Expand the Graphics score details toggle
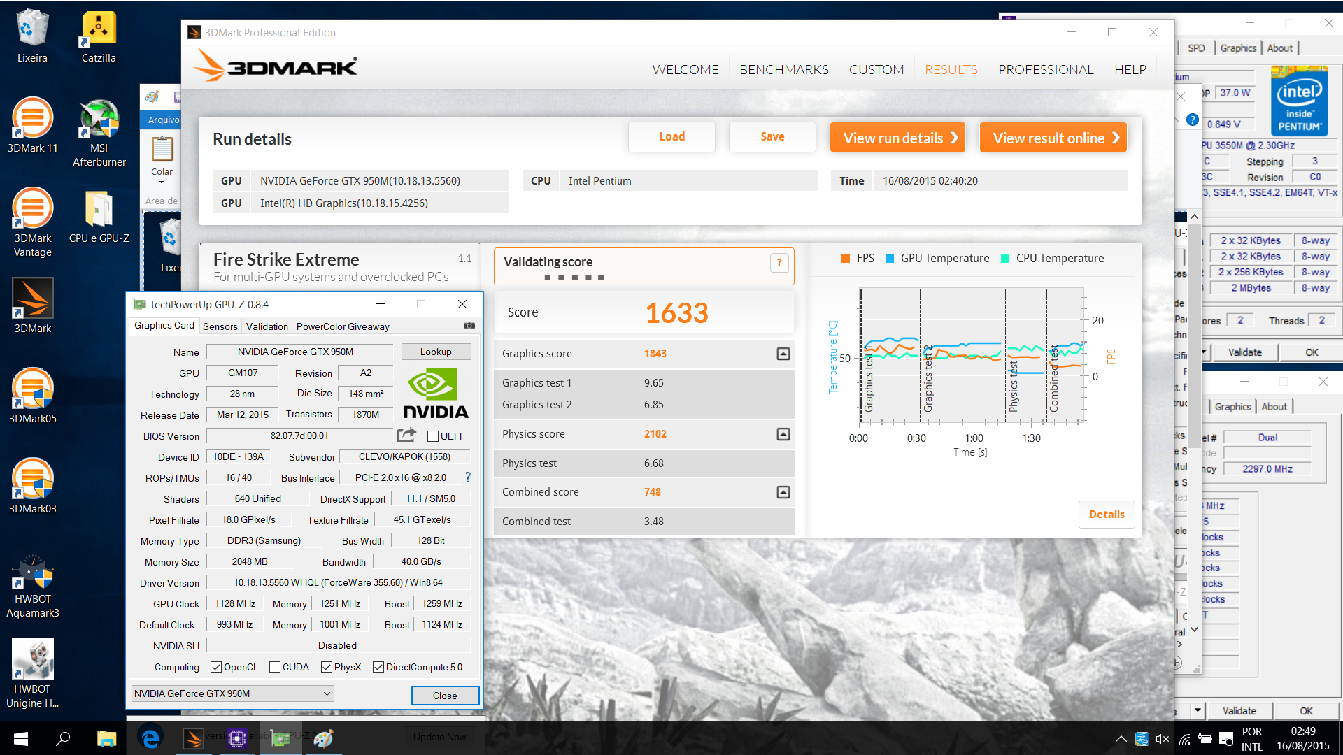 click(x=783, y=354)
